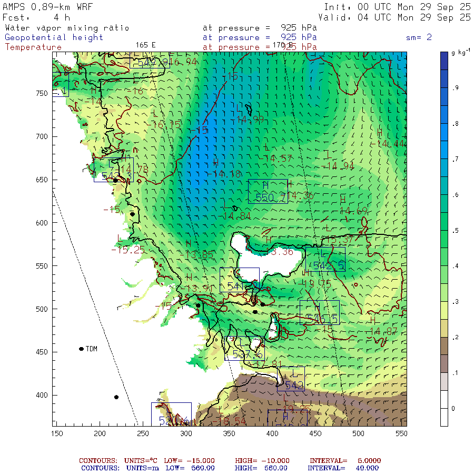Click the '-14.57' temperature low label
Viewport: 474px width, 474px height.
[x=275, y=158]
